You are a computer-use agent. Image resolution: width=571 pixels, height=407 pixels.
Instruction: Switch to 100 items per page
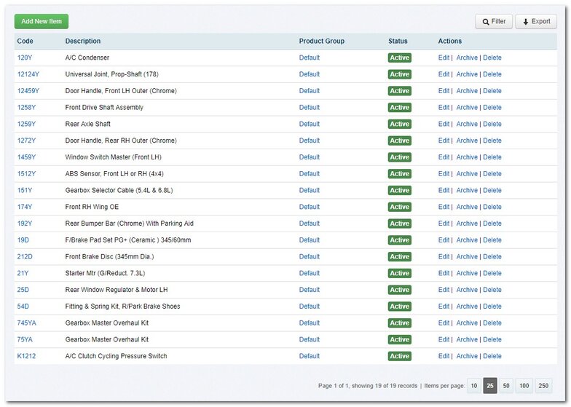(x=524, y=386)
